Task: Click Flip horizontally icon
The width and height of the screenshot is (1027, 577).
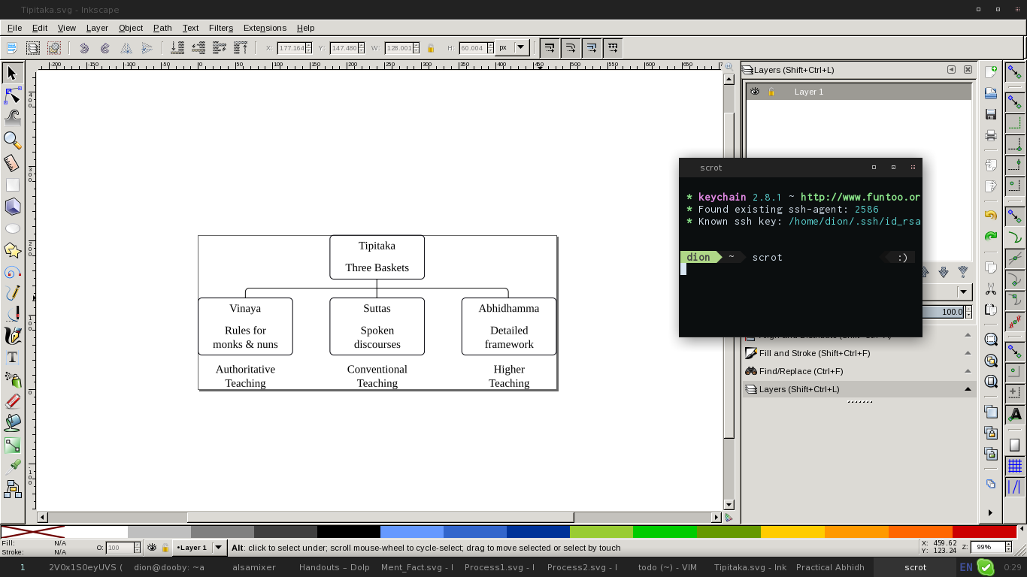Action: tap(126, 48)
